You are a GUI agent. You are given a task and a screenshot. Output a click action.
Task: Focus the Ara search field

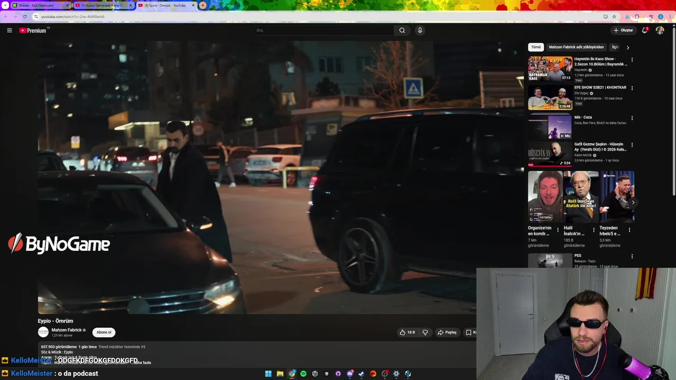[323, 31]
